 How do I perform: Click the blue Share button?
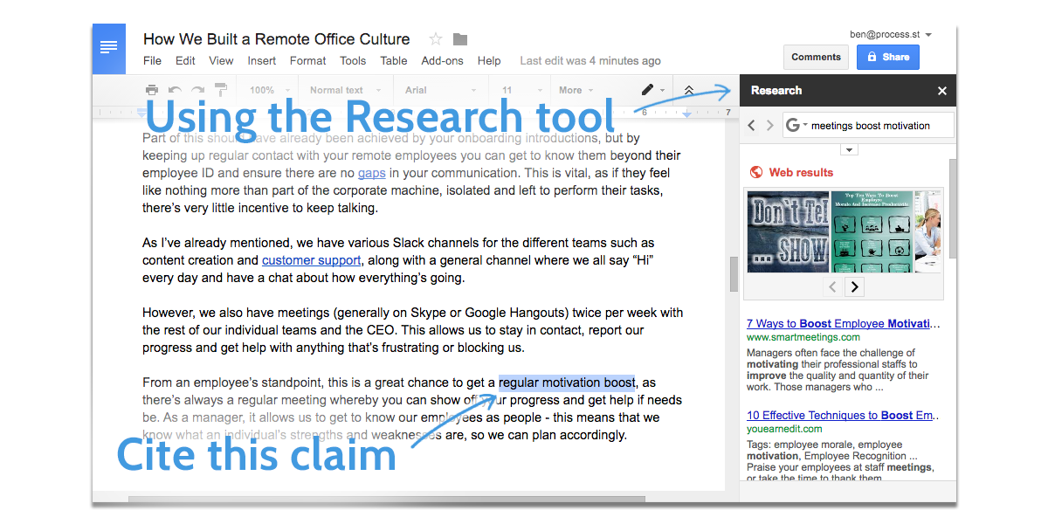pyautogui.click(x=887, y=57)
